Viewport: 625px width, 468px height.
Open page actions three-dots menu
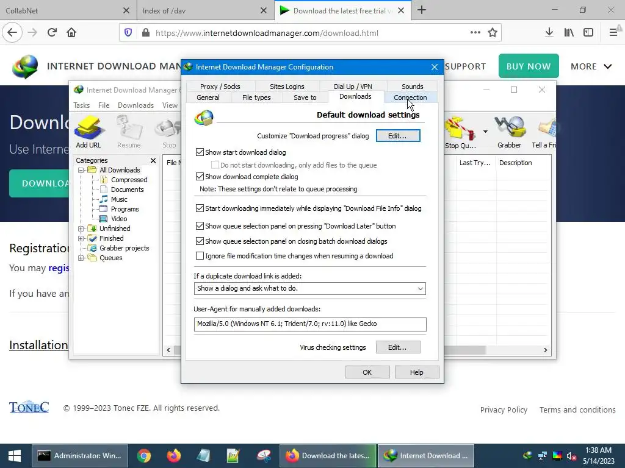[x=475, y=33]
